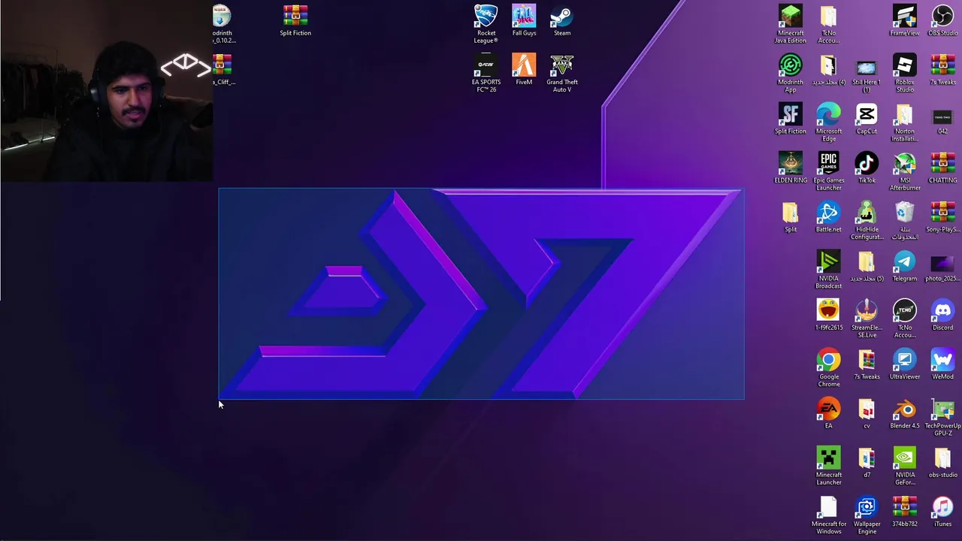
Task: Launch the CapCut shortcut
Action: point(866,119)
